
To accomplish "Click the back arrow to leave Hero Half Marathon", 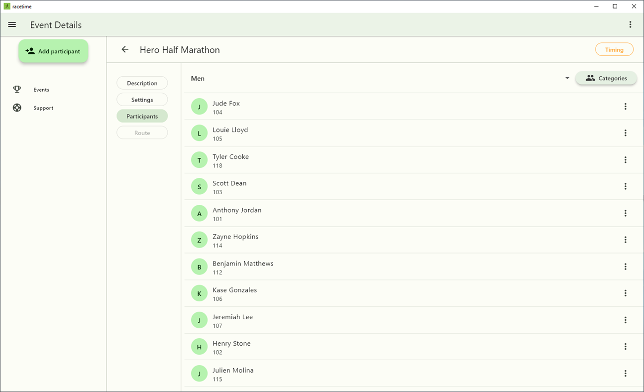I will tap(125, 49).
